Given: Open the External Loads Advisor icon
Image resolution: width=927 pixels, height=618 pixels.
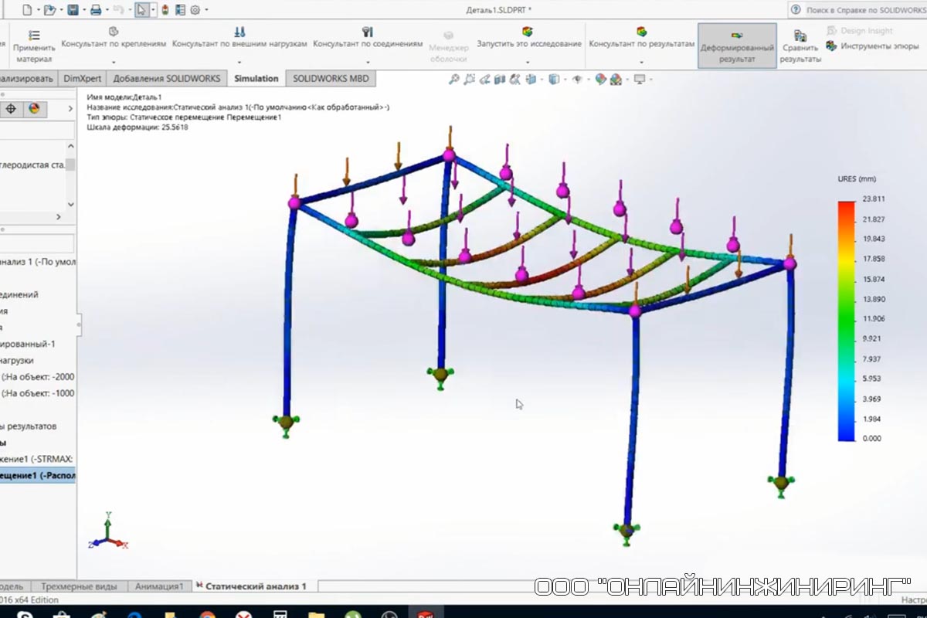Looking at the screenshot, I should [x=239, y=32].
